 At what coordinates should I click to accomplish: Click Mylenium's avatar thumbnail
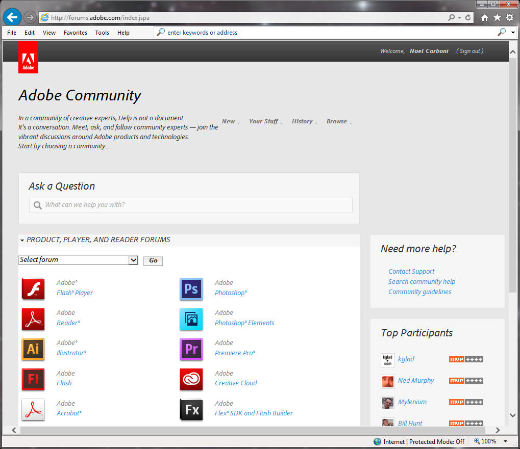coord(388,403)
